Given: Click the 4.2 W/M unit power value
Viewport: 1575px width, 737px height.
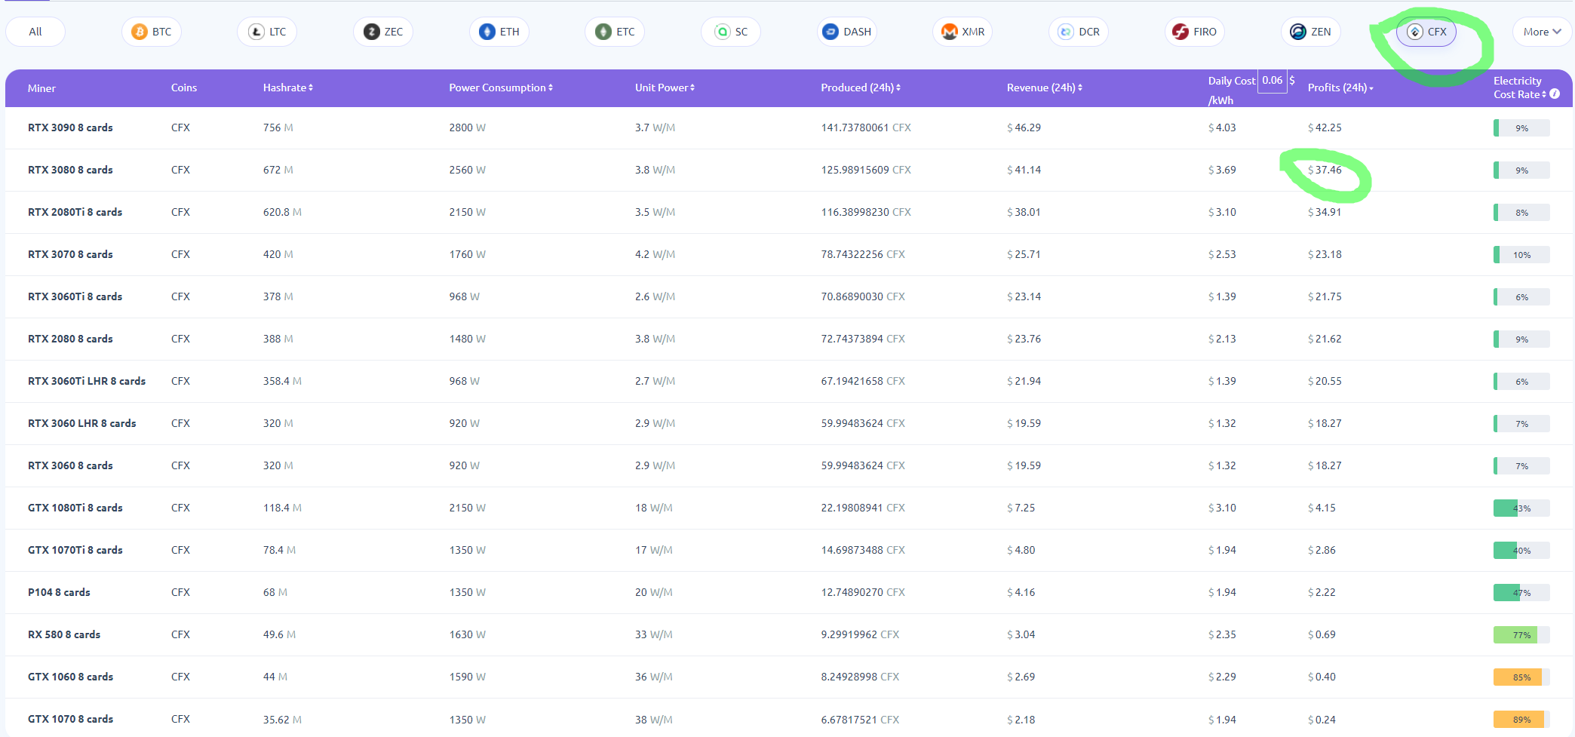Looking at the screenshot, I should click(655, 254).
